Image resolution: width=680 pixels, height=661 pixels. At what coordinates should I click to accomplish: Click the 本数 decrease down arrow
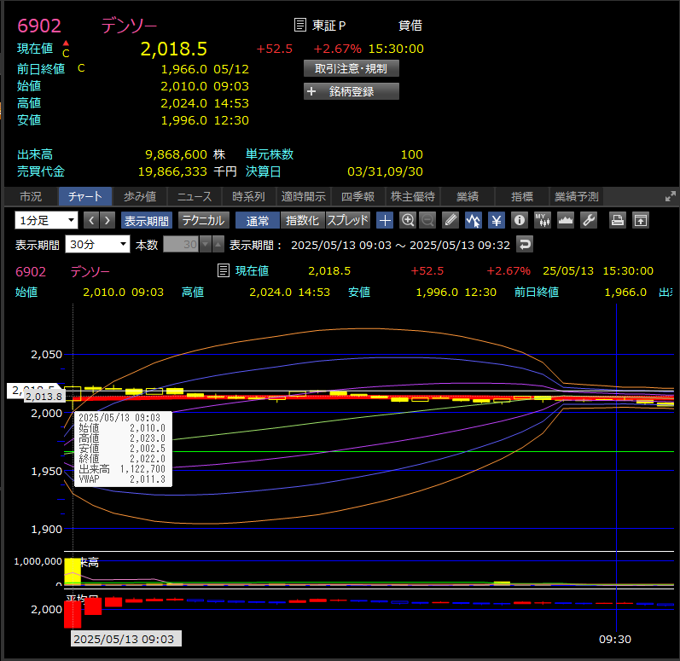[x=206, y=245]
